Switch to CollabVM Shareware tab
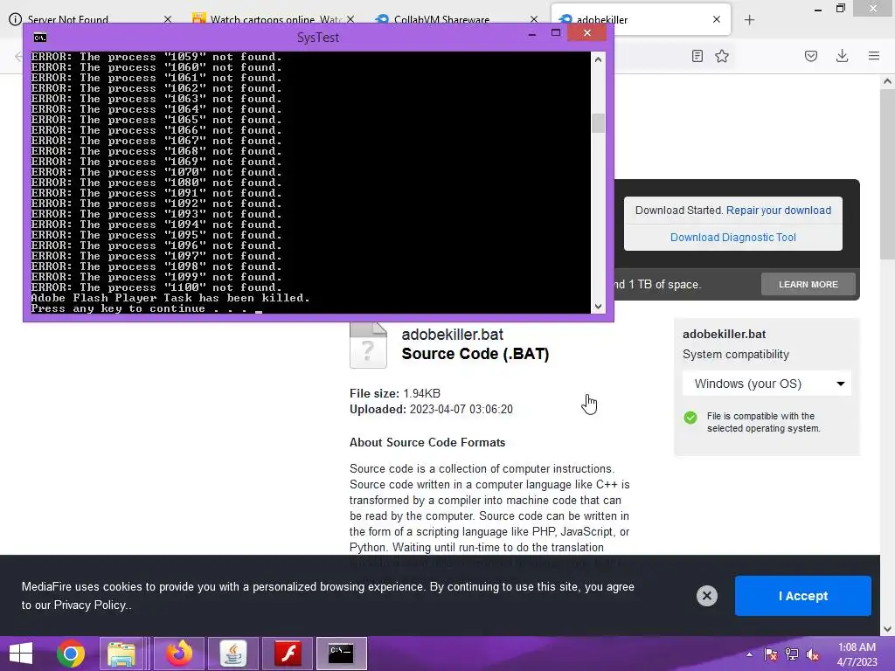The height and width of the screenshot is (671, 895). tap(456, 20)
